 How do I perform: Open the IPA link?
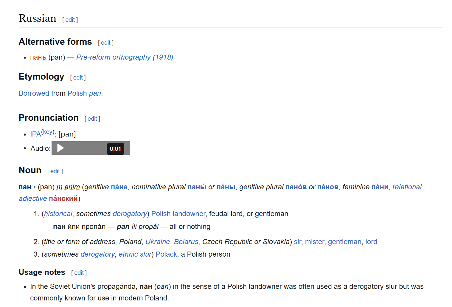pyautogui.click(x=35, y=134)
